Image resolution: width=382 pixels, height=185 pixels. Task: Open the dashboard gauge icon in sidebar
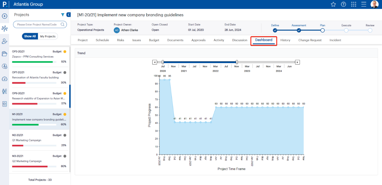click(x=5, y=79)
